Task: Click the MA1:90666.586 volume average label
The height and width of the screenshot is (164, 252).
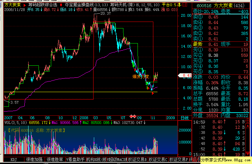Action: (x=65, y=123)
